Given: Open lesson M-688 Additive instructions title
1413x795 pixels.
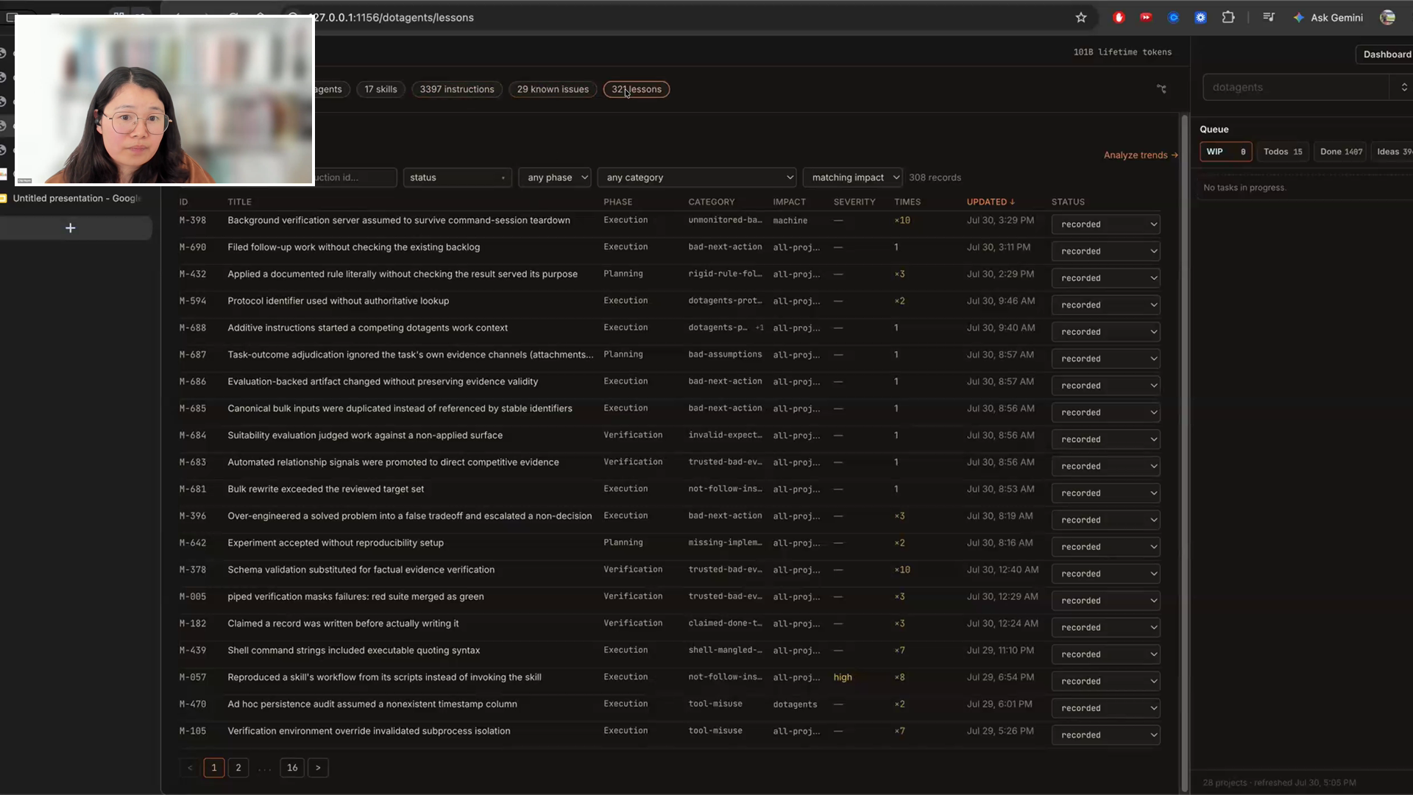Looking at the screenshot, I should point(367,328).
